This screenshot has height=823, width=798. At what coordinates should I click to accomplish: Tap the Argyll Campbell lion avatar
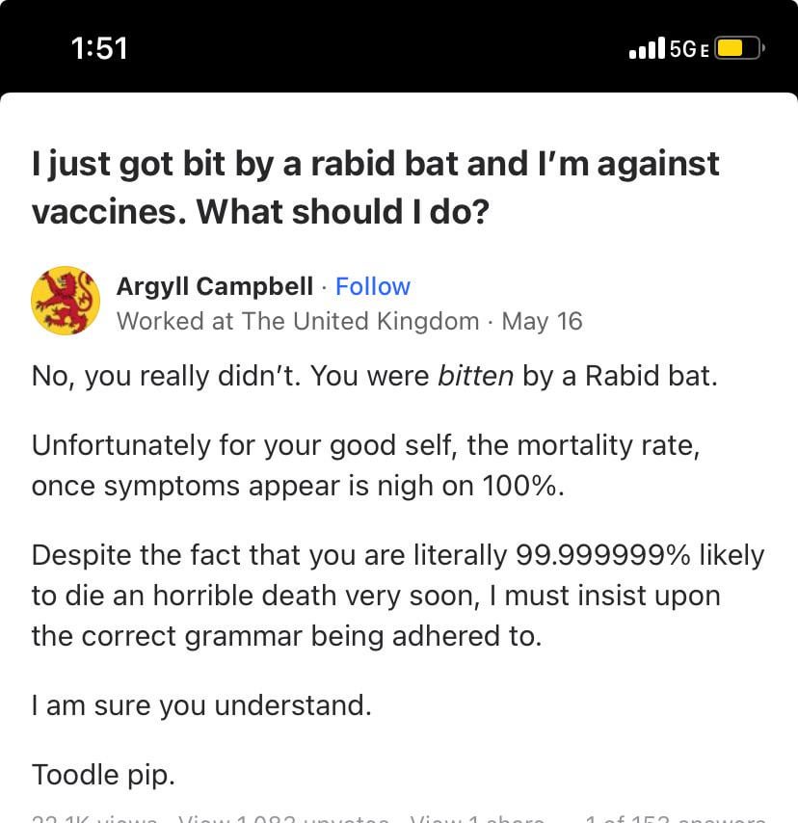click(66, 301)
